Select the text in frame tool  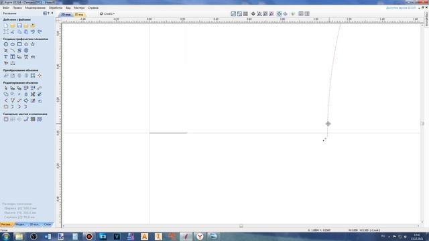(13, 57)
